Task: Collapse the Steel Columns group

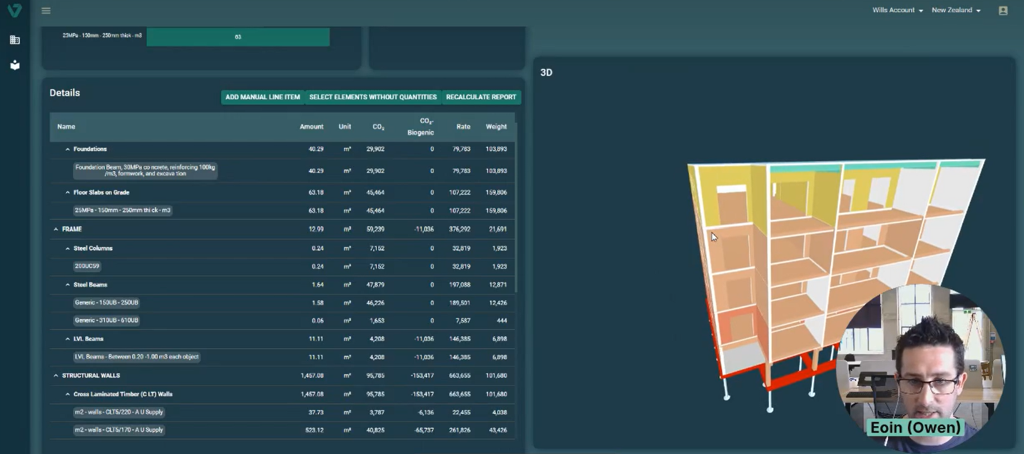Action: click(x=68, y=248)
